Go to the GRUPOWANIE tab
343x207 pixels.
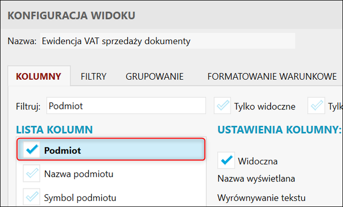(x=154, y=77)
